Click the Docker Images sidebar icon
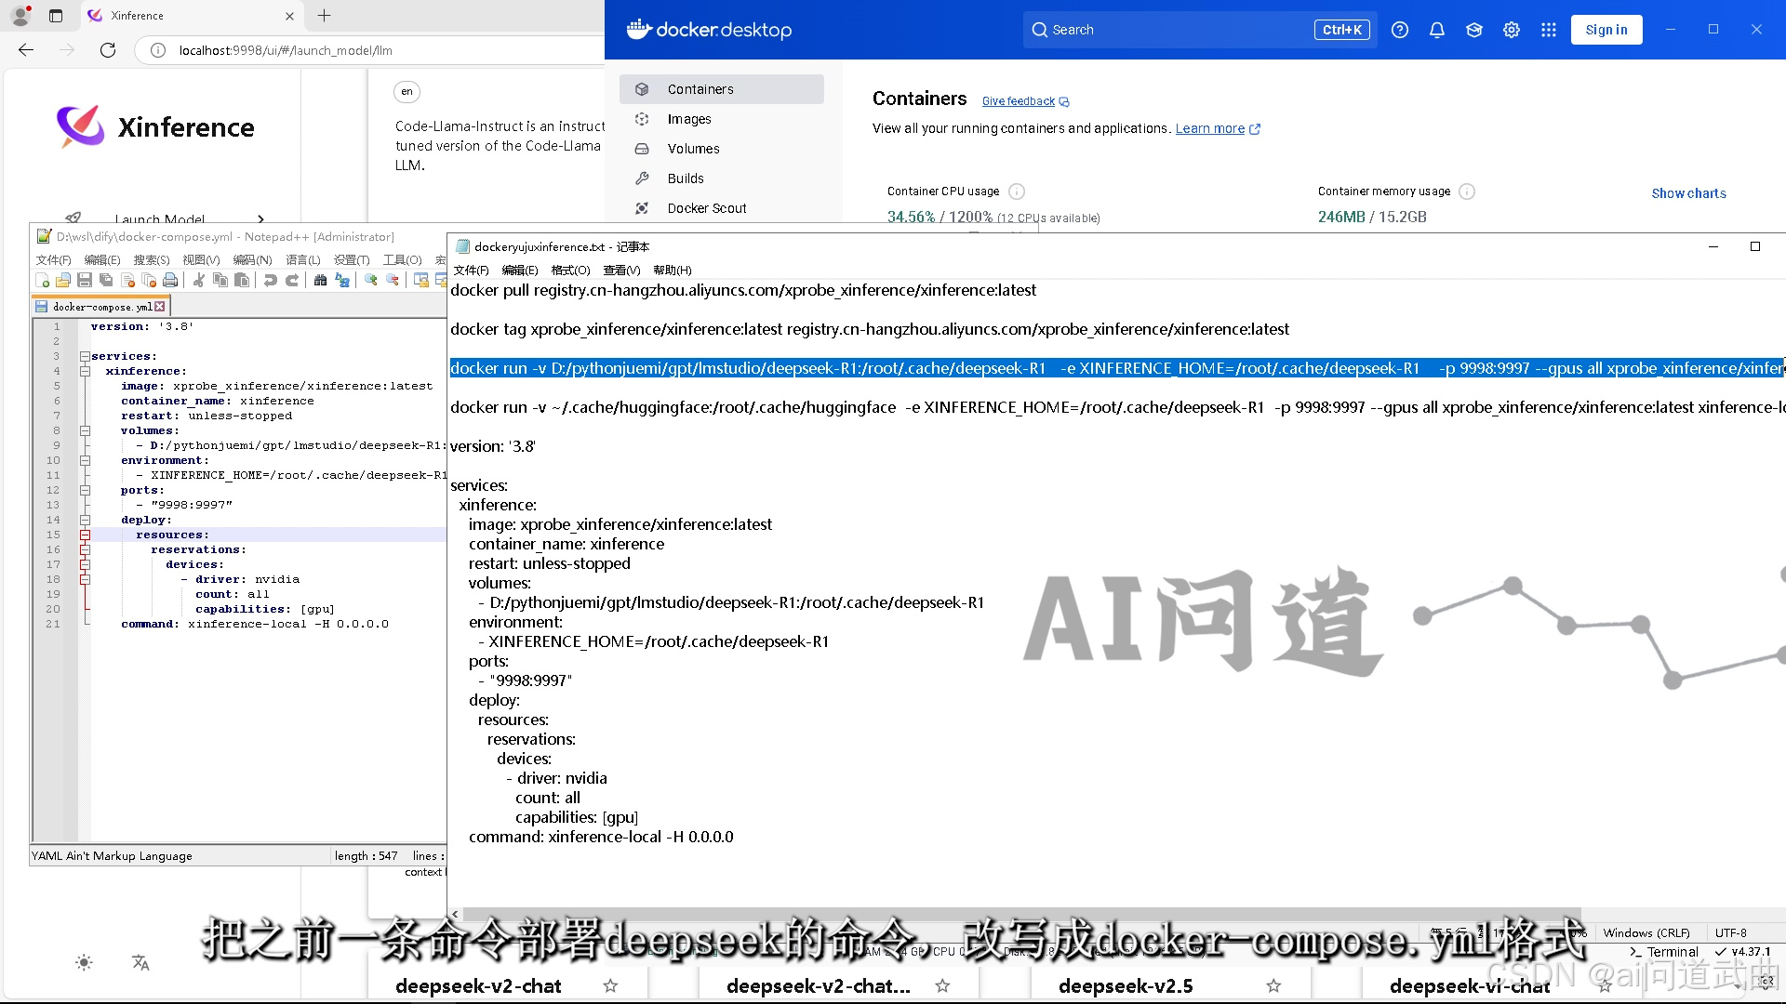 (x=642, y=119)
